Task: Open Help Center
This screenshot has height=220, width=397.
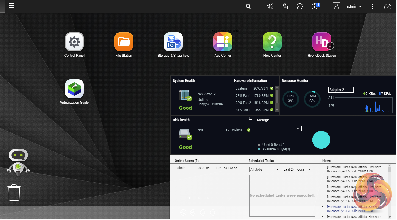Action: coord(272,42)
